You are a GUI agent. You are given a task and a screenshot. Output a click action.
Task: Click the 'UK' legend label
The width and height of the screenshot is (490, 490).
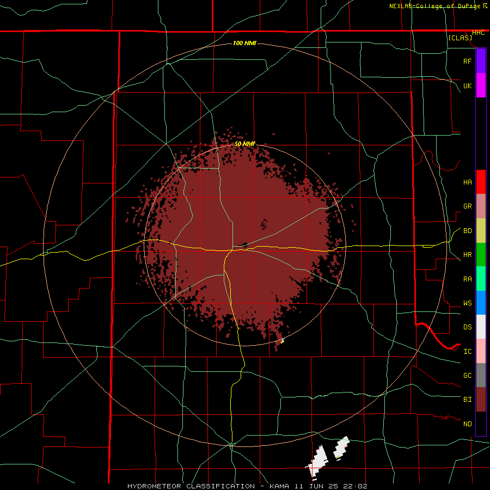[467, 85]
